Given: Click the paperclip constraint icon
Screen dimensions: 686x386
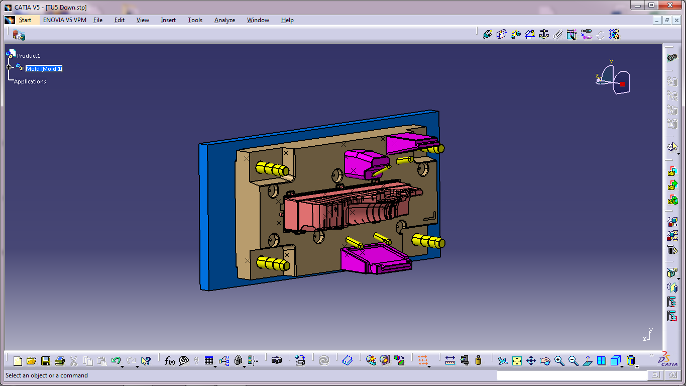Looking at the screenshot, I should point(557,34).
